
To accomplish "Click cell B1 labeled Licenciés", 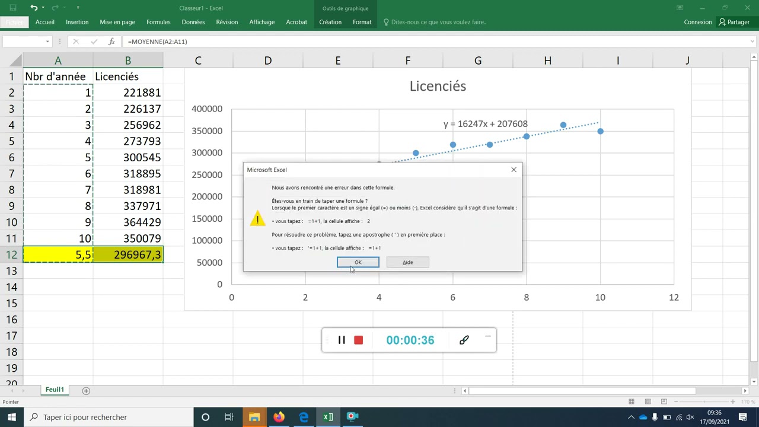I will (x=127, y=77).
